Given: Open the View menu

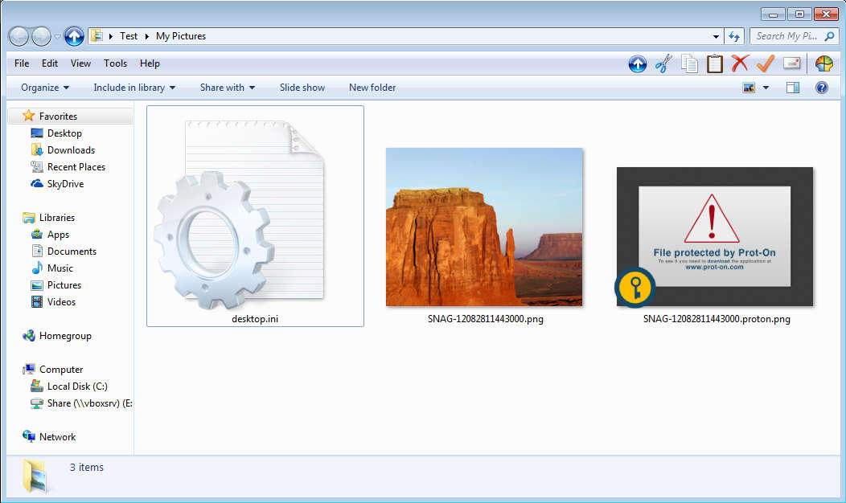Looking at the screenshot, I should [80, 63].
